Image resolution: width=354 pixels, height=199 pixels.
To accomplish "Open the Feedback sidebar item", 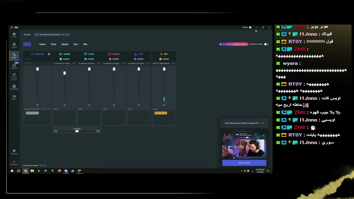I will click(x=14, y=163).
